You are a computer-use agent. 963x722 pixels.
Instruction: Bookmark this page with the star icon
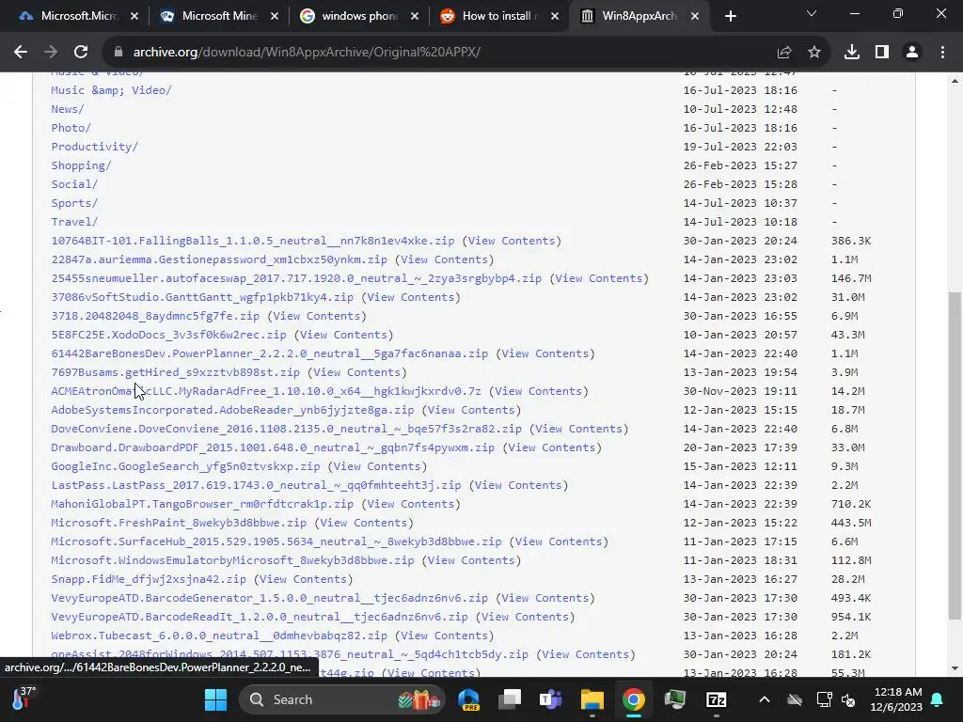(814, 53)
